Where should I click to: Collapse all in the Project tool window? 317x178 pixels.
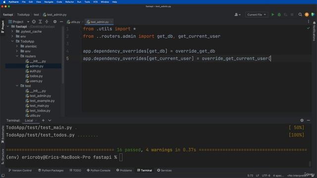click(47, 22)
